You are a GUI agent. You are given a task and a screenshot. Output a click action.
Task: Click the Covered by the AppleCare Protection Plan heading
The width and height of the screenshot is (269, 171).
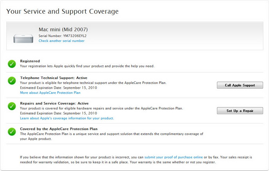tap(59, 129)
